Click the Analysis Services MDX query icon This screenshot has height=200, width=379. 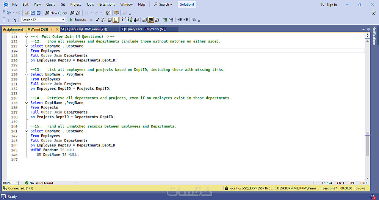78,13
